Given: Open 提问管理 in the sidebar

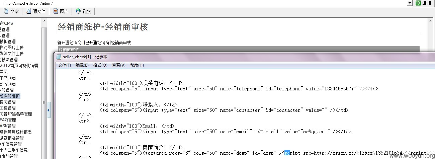Looking at the screenshot, I should 8,102.
